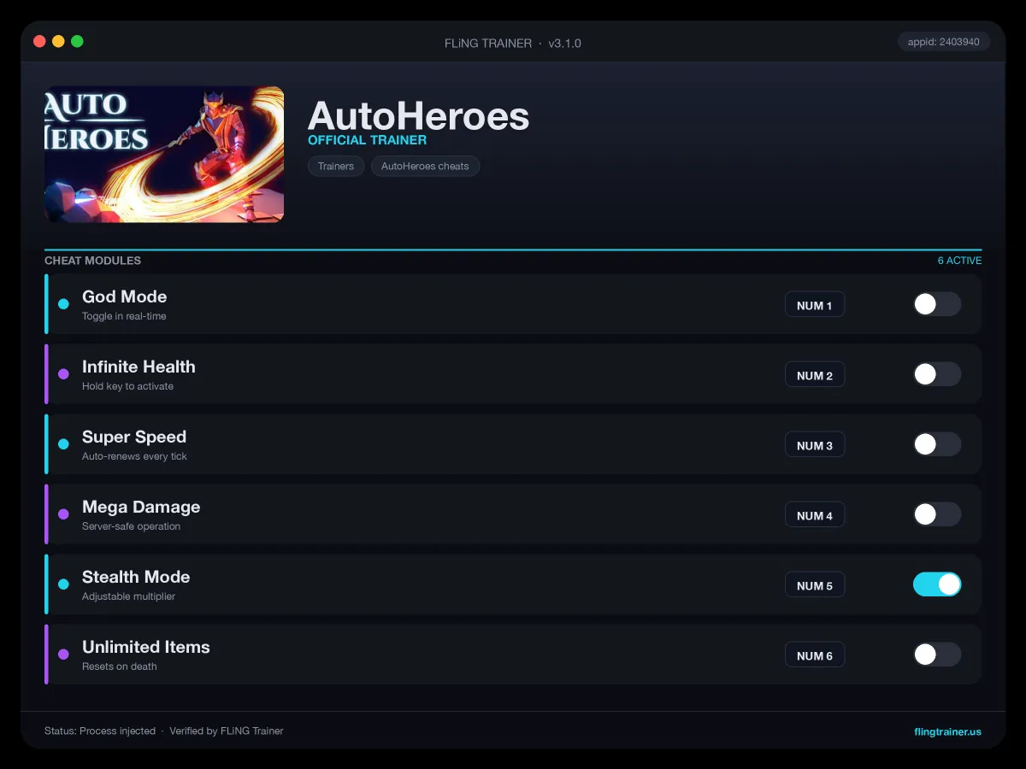Toggle the Super Speed switch
This screenshot has height=769, width=1026.
[x=937, y=444]
